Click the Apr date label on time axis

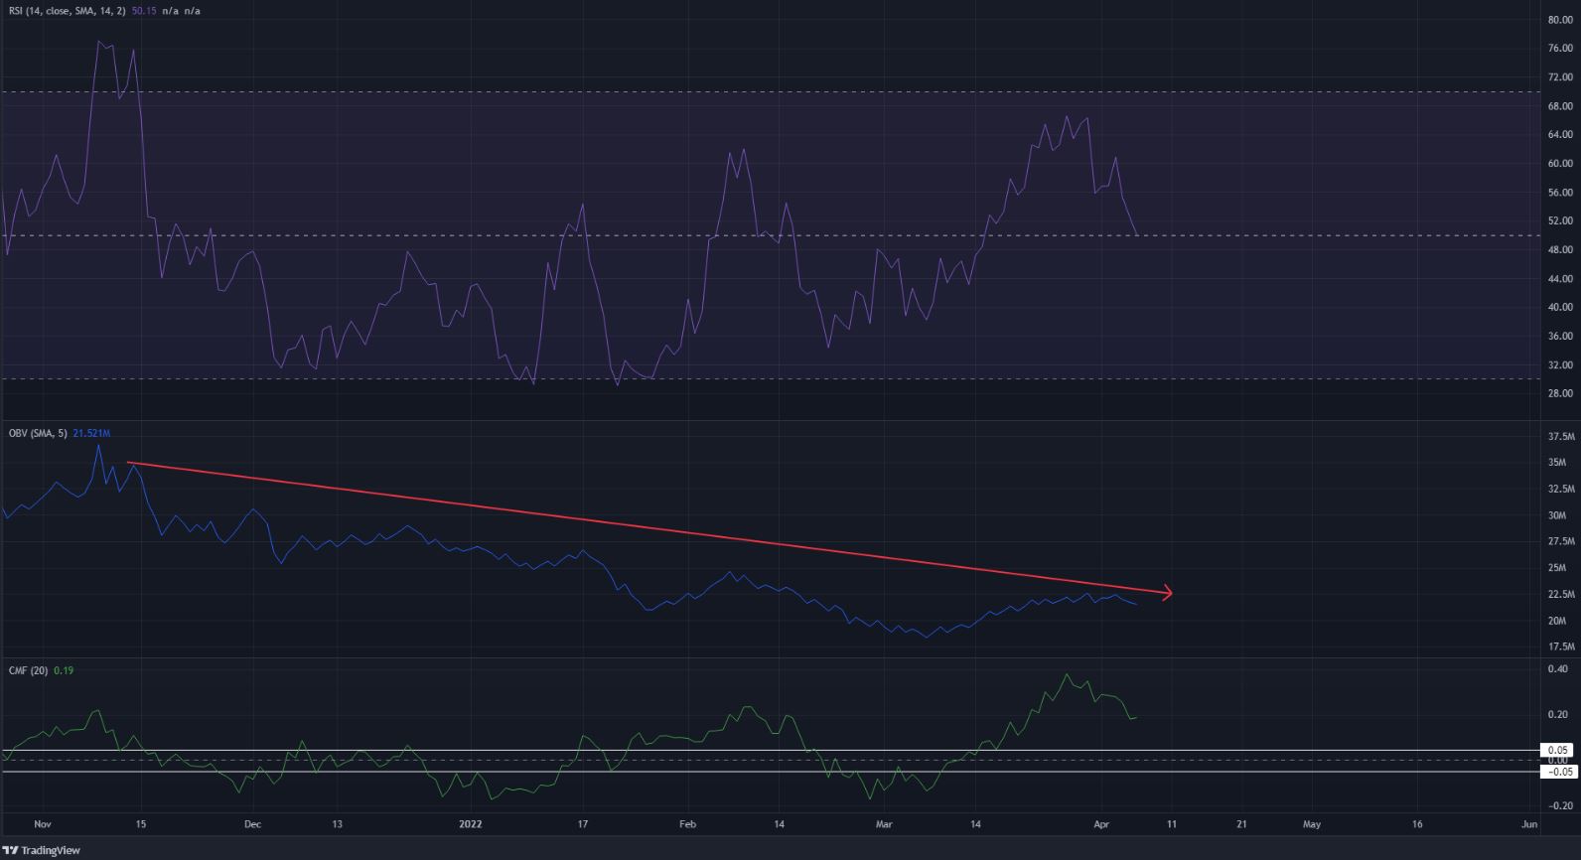(1101, 824)
